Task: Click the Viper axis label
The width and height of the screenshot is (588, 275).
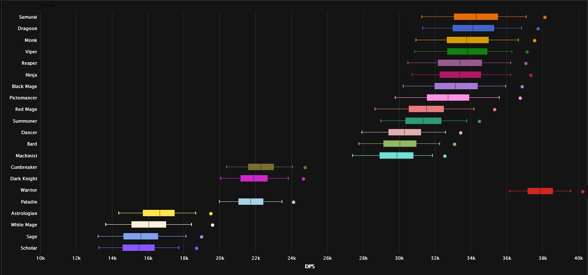Action: click(31, 52)
